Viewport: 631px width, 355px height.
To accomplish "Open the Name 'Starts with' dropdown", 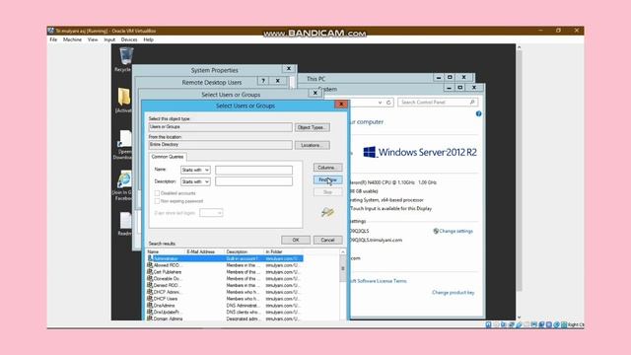I will click(x=195, y=170).
